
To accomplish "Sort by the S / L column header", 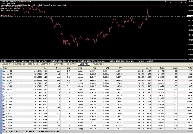I will (103, 68).
